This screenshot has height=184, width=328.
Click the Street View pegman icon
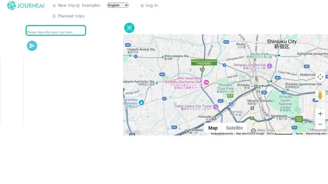320,95
